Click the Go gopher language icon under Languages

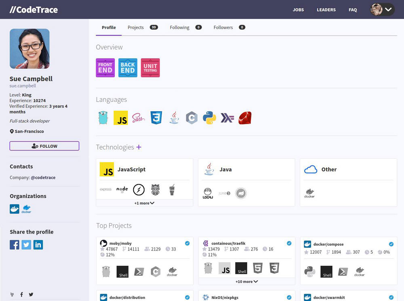point(103,118)
